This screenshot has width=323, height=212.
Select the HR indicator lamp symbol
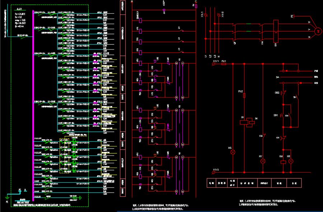click(291, 161)
